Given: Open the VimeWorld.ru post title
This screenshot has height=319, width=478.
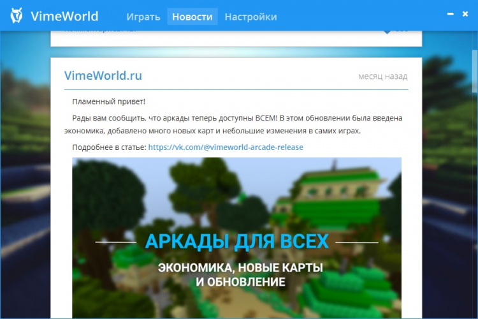Looking at the screenshot, I should pos(103,75).
